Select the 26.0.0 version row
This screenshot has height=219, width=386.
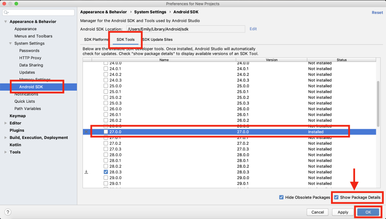[x=230, y=109]
